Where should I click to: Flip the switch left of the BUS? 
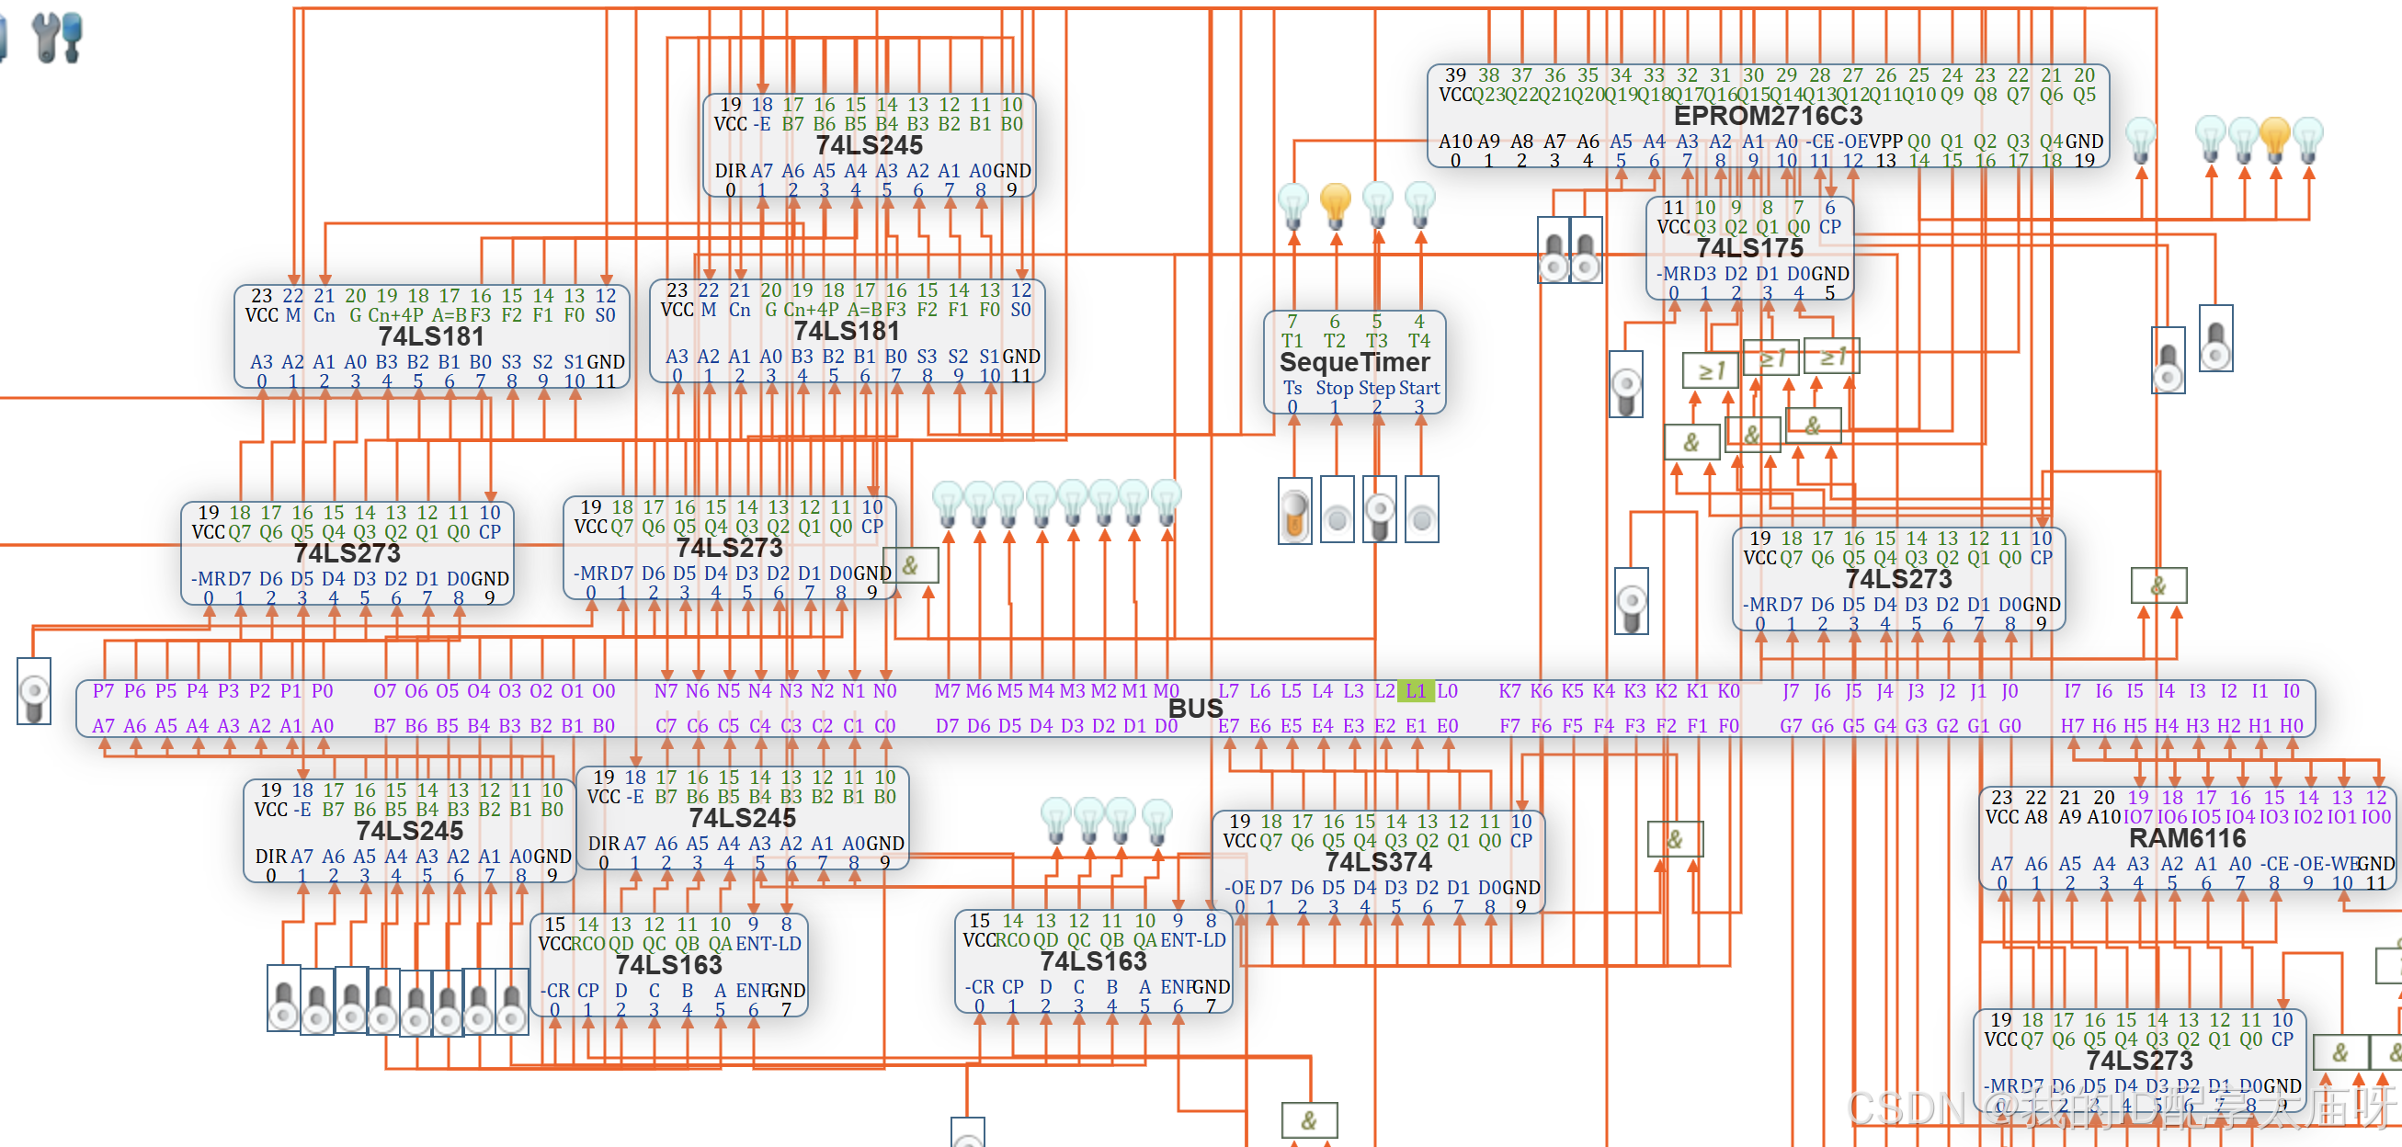click(x=34, y=691)
